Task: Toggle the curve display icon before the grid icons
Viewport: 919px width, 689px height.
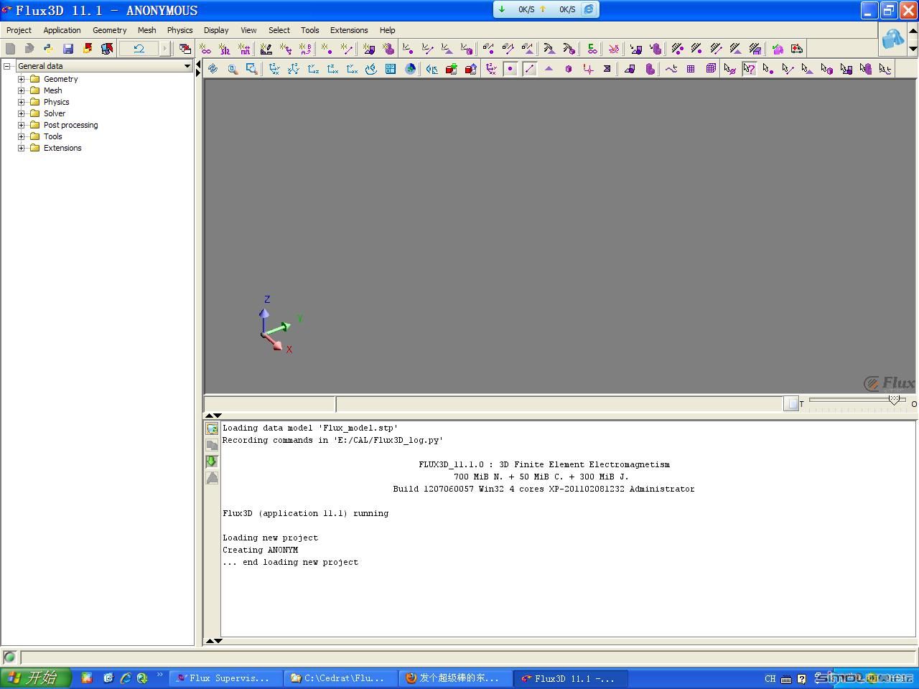Action: point(671,69)
